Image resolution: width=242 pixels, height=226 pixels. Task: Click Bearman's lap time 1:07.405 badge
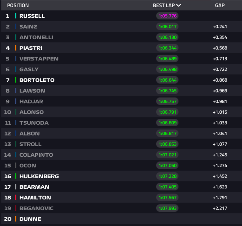pyautogui.click(x=167, y=187)
